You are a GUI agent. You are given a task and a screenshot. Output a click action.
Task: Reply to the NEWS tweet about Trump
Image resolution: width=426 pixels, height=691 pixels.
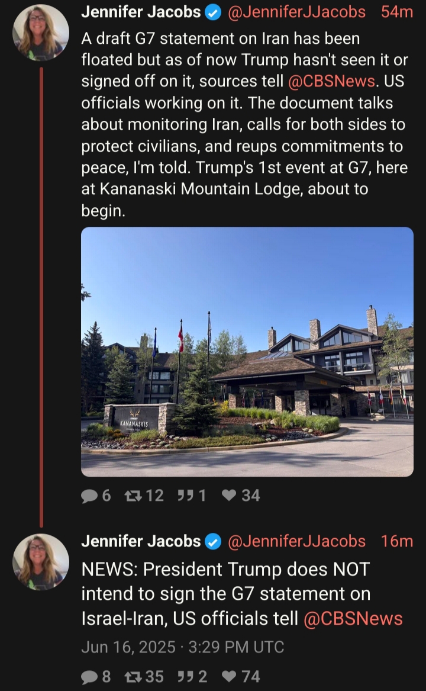point(96,676)
